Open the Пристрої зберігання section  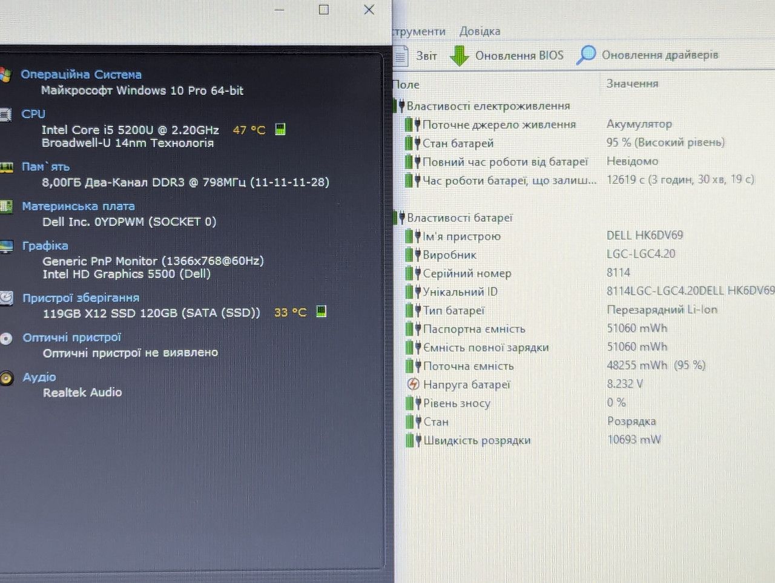(x=81, y=298)
